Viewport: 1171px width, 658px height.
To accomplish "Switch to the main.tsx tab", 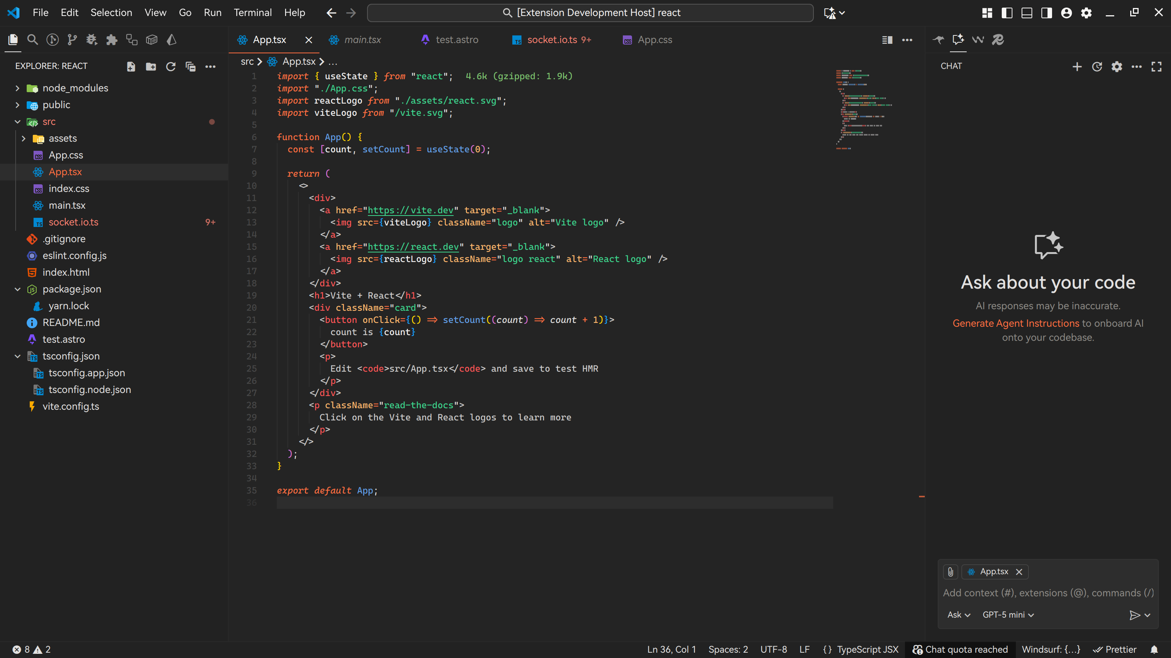I will (362, 40).
